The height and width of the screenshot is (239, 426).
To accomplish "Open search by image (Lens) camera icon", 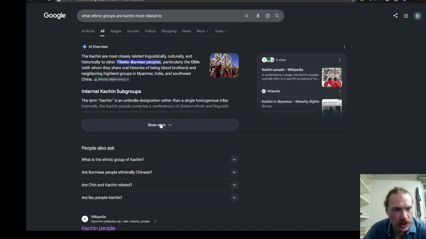I will (268, 16).
